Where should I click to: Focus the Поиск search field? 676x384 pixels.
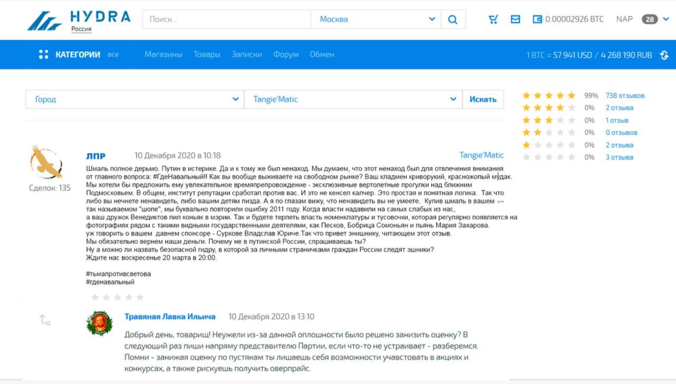pyautogui.click(x=227, y=20)
